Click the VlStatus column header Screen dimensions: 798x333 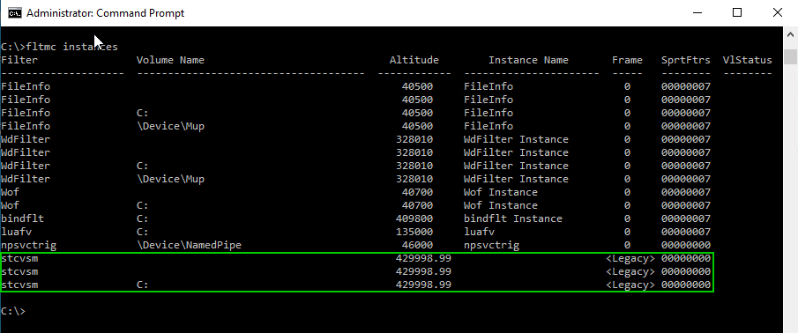click(747, 60)
